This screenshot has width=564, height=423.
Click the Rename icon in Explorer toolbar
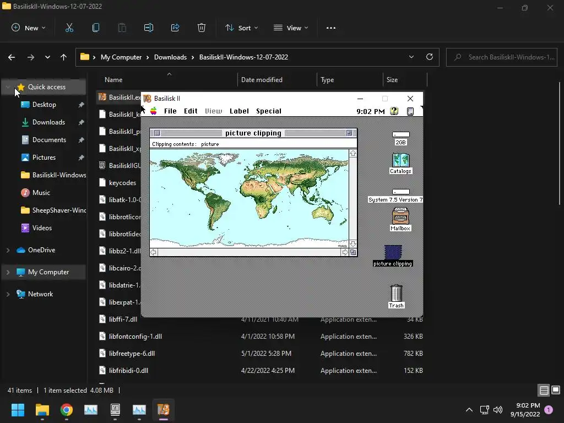coord(149,28)
